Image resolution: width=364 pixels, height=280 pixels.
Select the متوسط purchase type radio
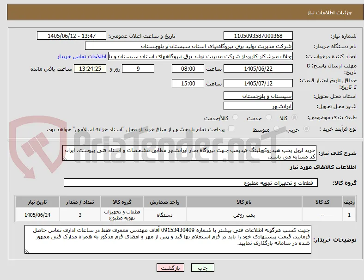(276, 128)
